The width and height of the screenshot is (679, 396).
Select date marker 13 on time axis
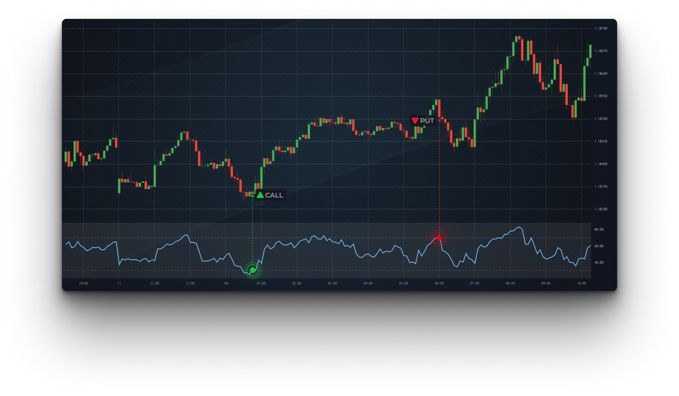[119, 283]
